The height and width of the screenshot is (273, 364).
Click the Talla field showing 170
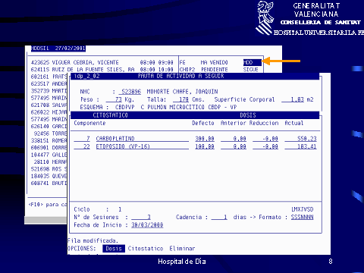tap(181, 99)
